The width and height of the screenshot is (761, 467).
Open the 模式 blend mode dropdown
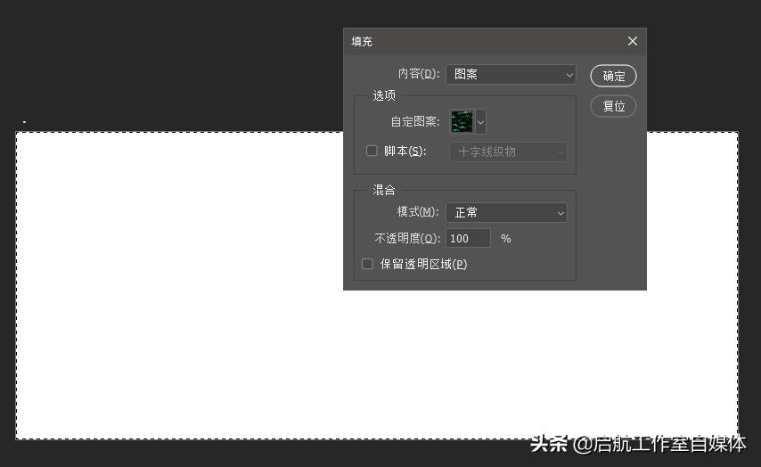[x=507, y=213]
